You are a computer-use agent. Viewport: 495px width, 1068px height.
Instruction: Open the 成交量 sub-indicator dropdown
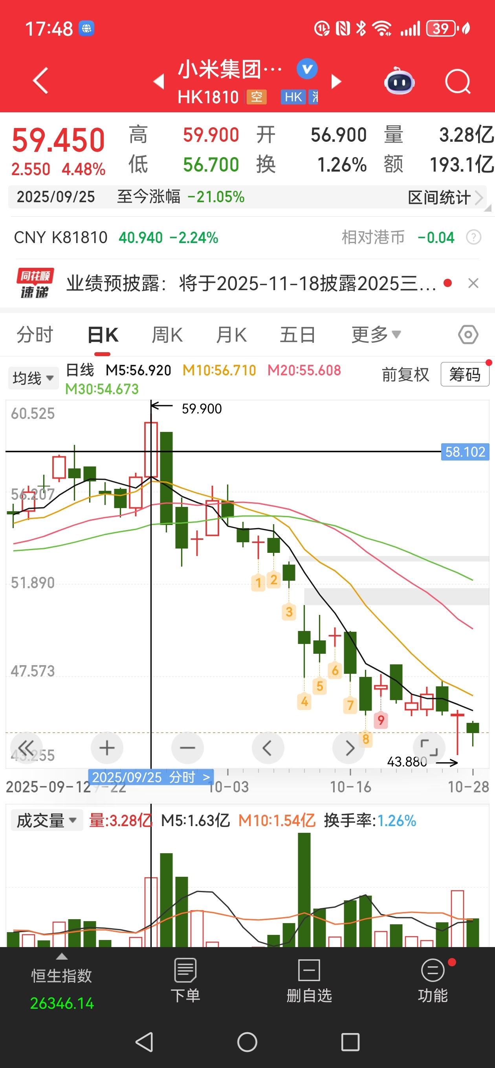46,820
